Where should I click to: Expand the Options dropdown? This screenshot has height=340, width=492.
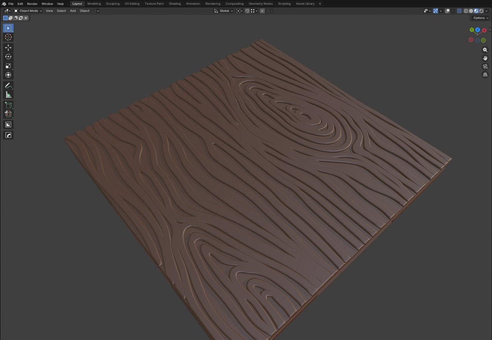(x=481, y=18)
